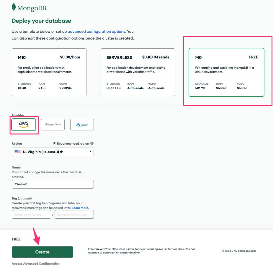Select the M10 cluster template

coord(49,72)
